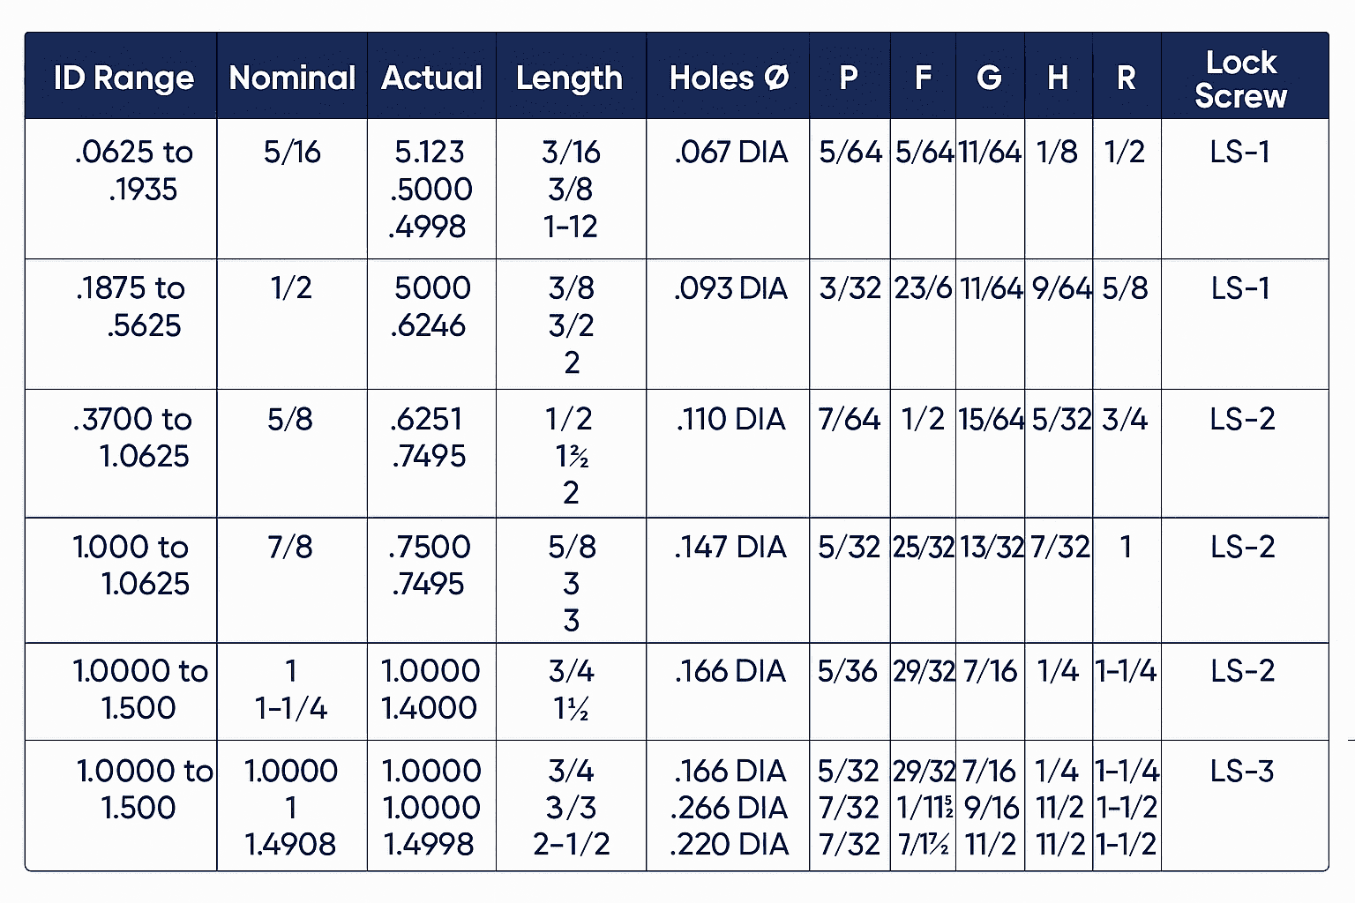Click the Length column header
1355x903 pixels.
569,78
